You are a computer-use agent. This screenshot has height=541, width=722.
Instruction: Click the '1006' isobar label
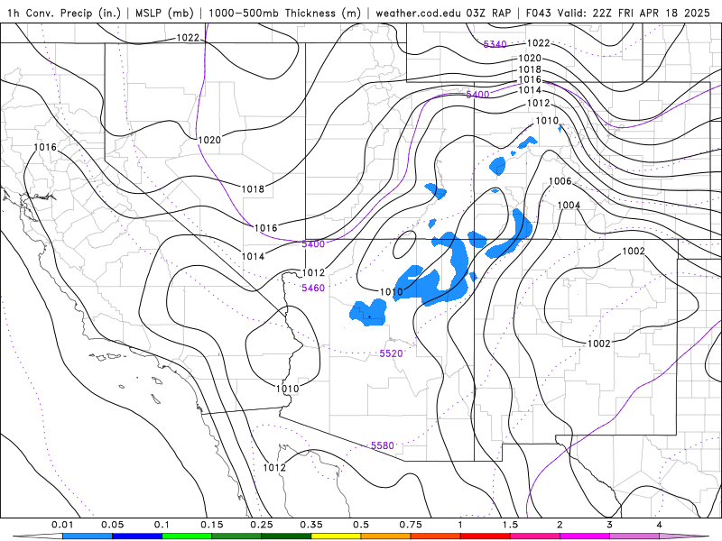[x=560, y=181]
